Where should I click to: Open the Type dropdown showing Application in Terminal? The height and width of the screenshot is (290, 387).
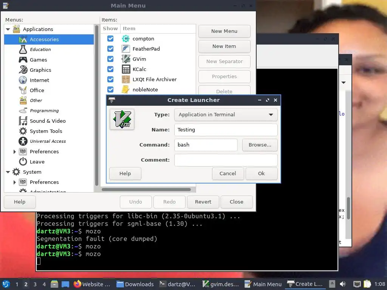coord(226,115)
